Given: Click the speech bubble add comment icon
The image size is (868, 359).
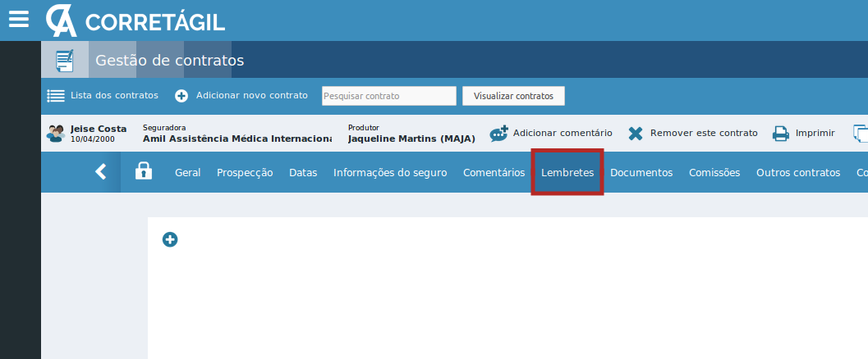Looking at the screenshot, I should coord(498,133).
